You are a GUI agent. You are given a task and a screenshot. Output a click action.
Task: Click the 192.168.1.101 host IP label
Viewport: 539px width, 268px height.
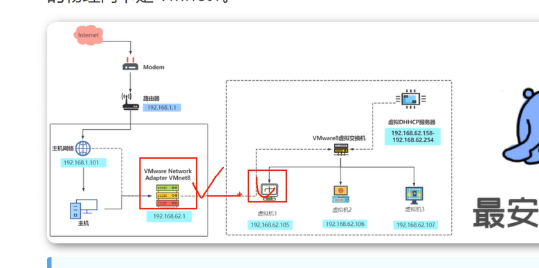coord(84,162)
